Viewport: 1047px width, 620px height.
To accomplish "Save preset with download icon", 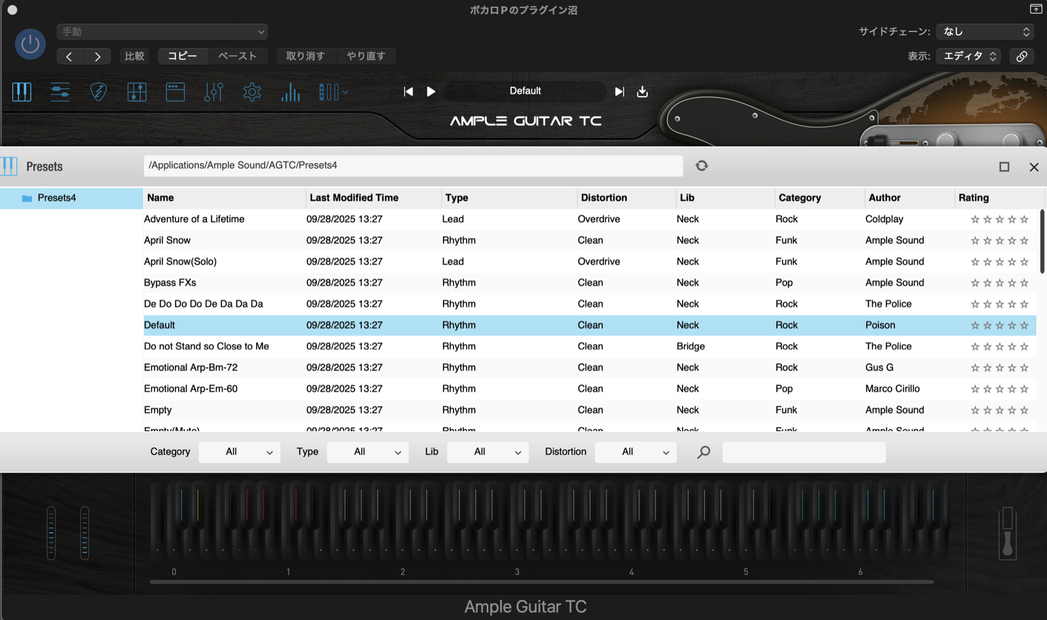I will [643, 92].
